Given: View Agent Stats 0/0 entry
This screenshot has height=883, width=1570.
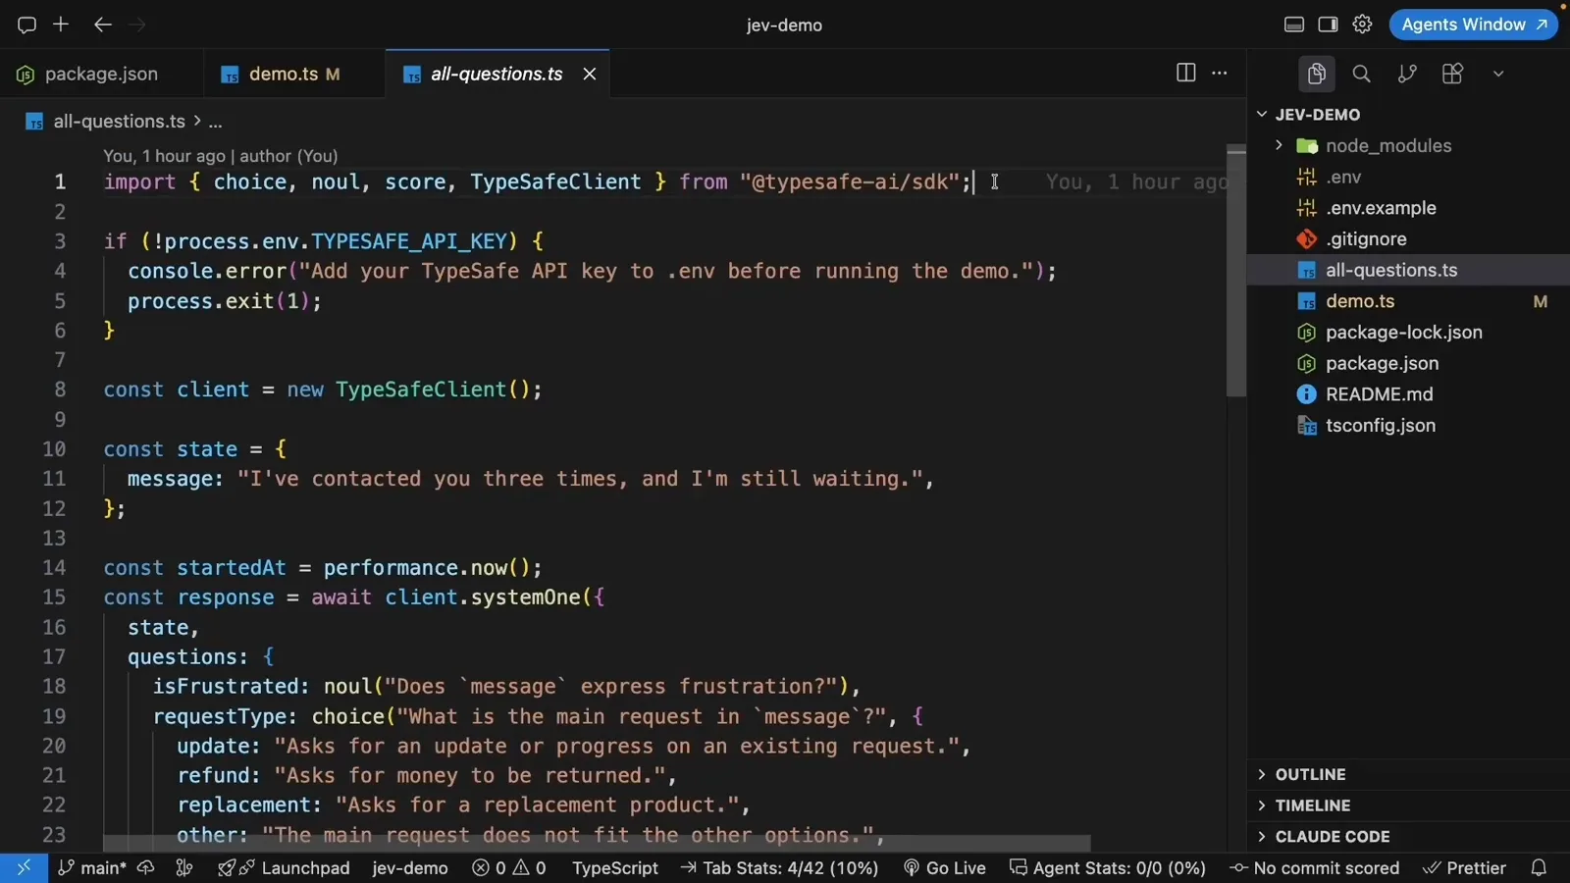Looking at the screenshot, I should point(1108,868).
